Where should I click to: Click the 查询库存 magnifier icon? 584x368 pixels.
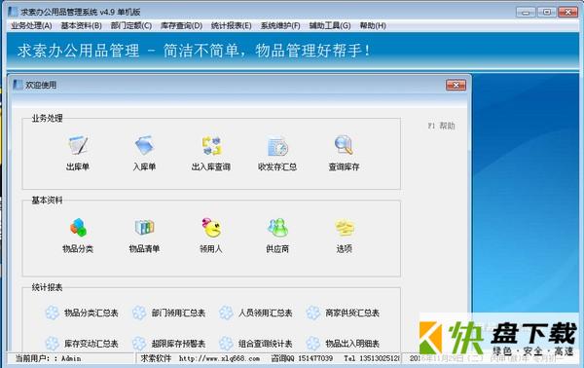click(x=344, y=145)
